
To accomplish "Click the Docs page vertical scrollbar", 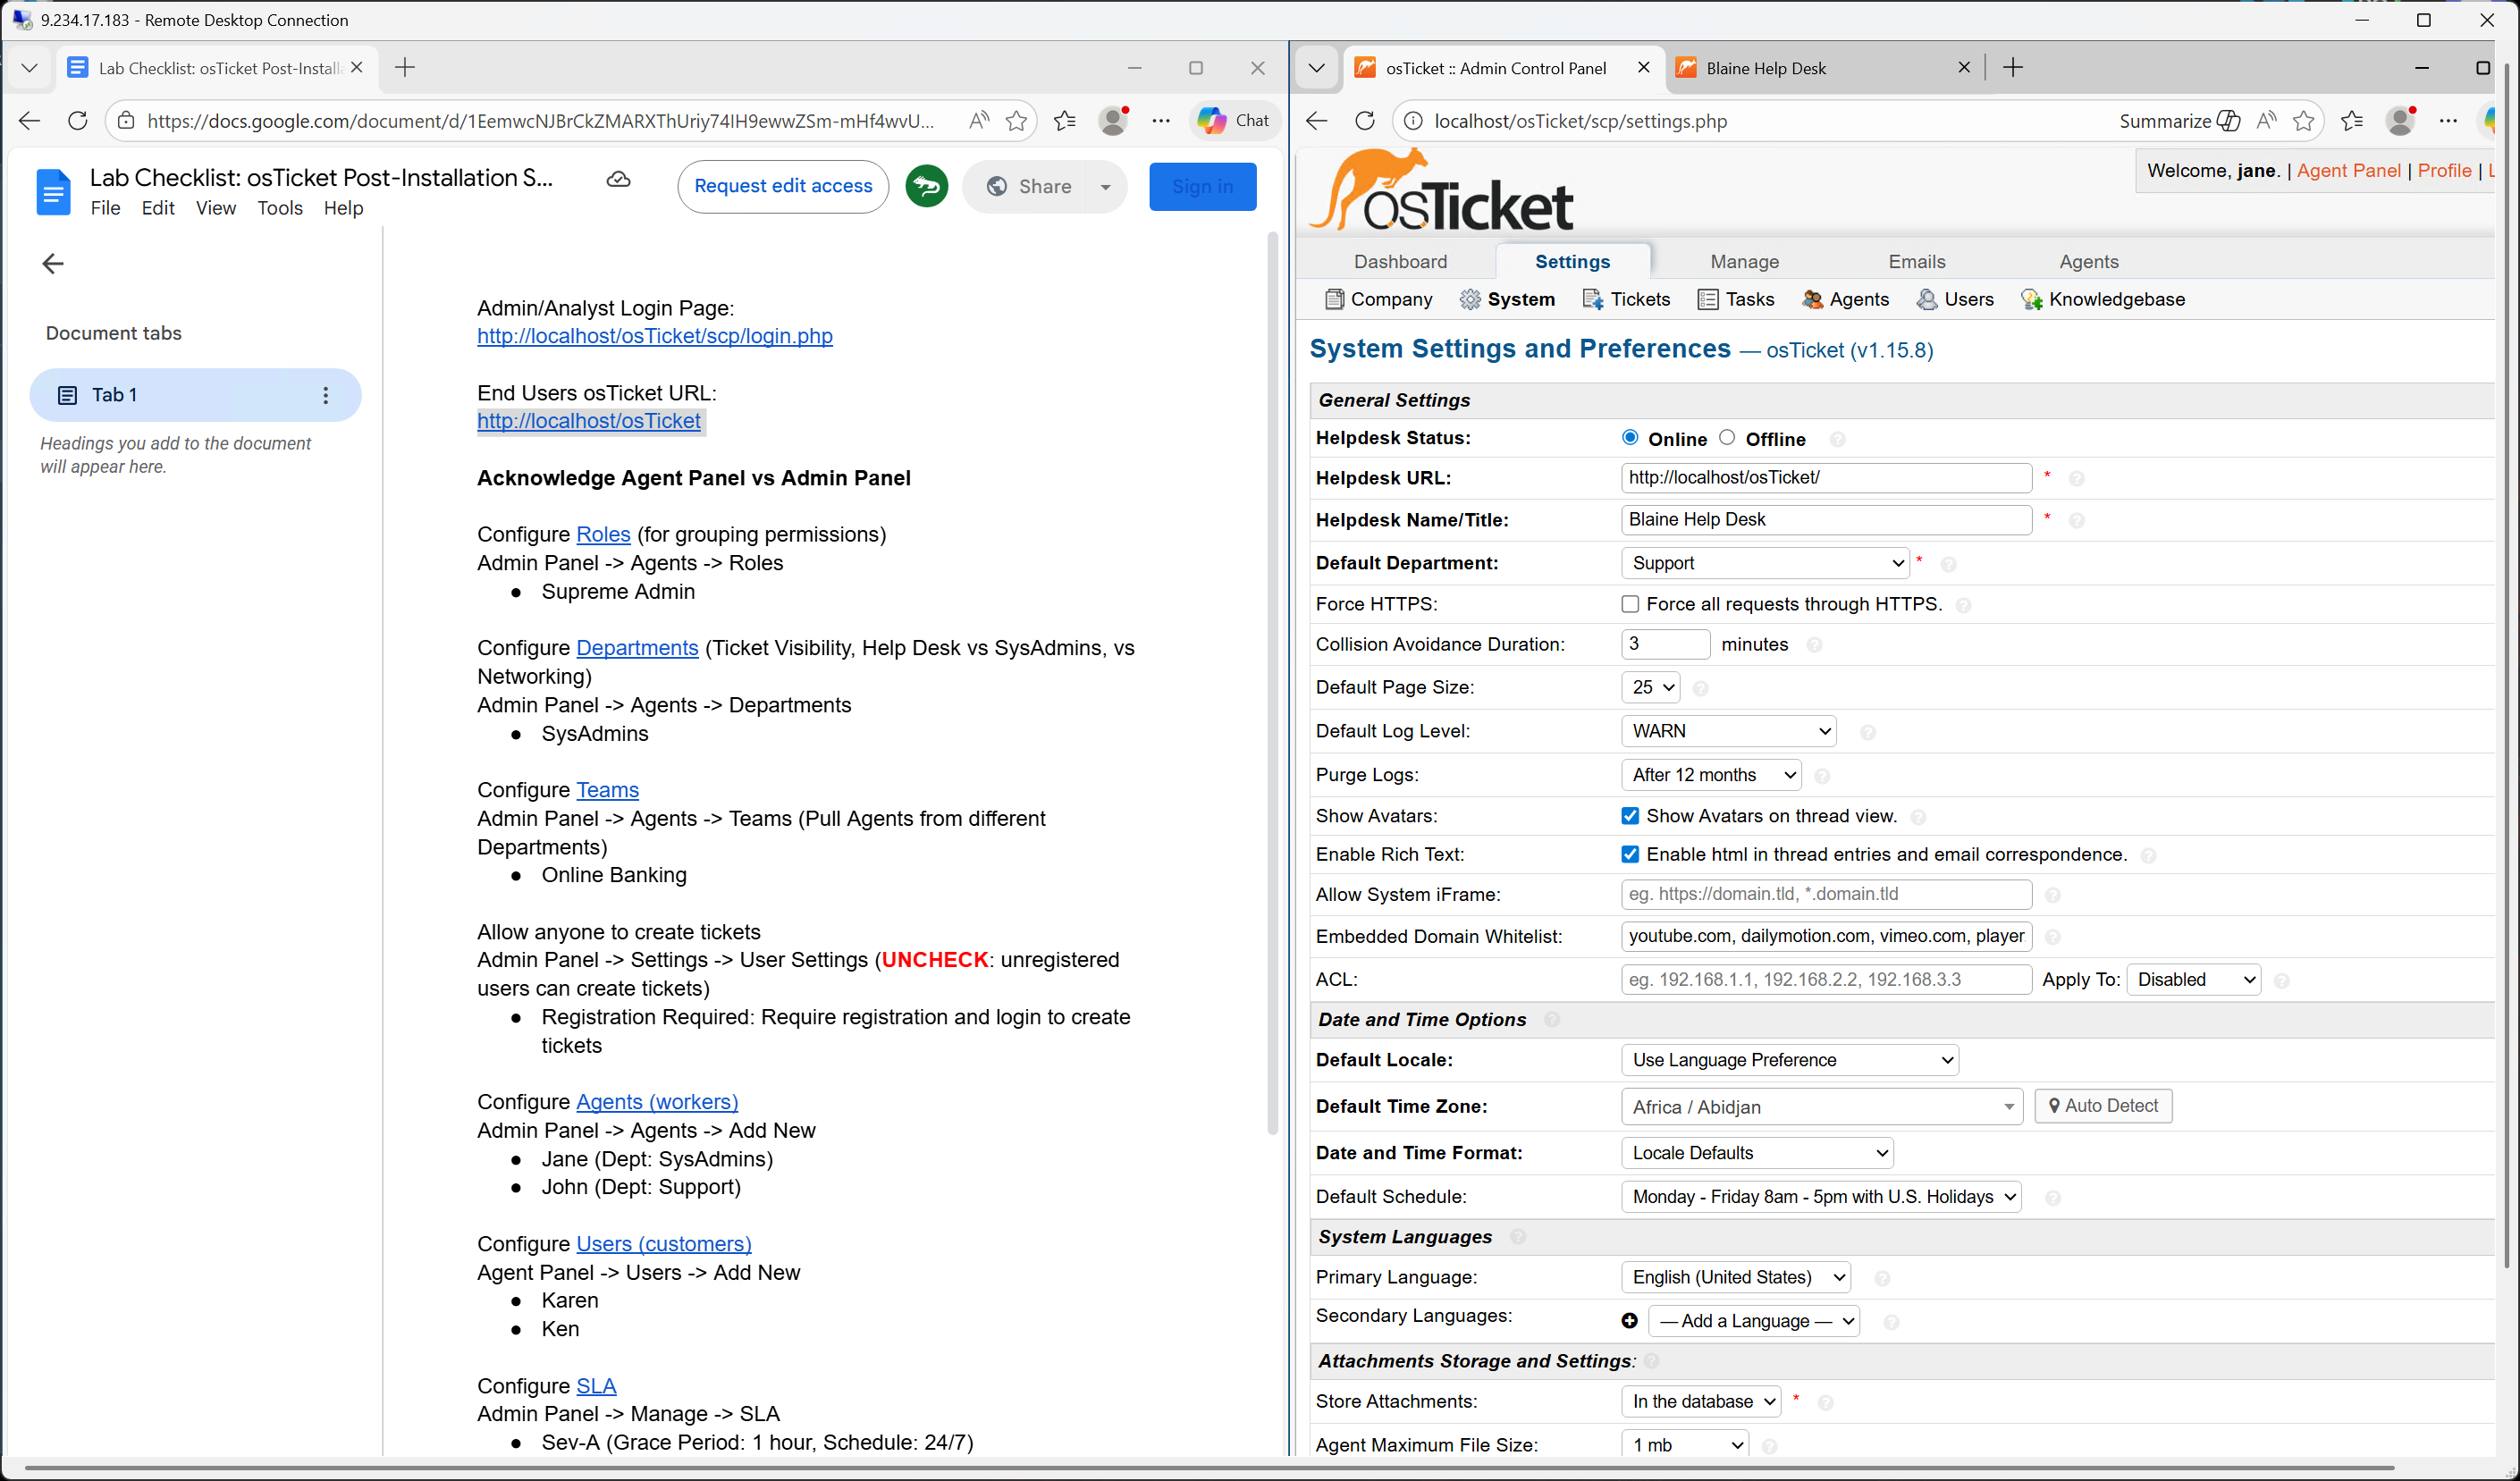I will coord(1272,680).
